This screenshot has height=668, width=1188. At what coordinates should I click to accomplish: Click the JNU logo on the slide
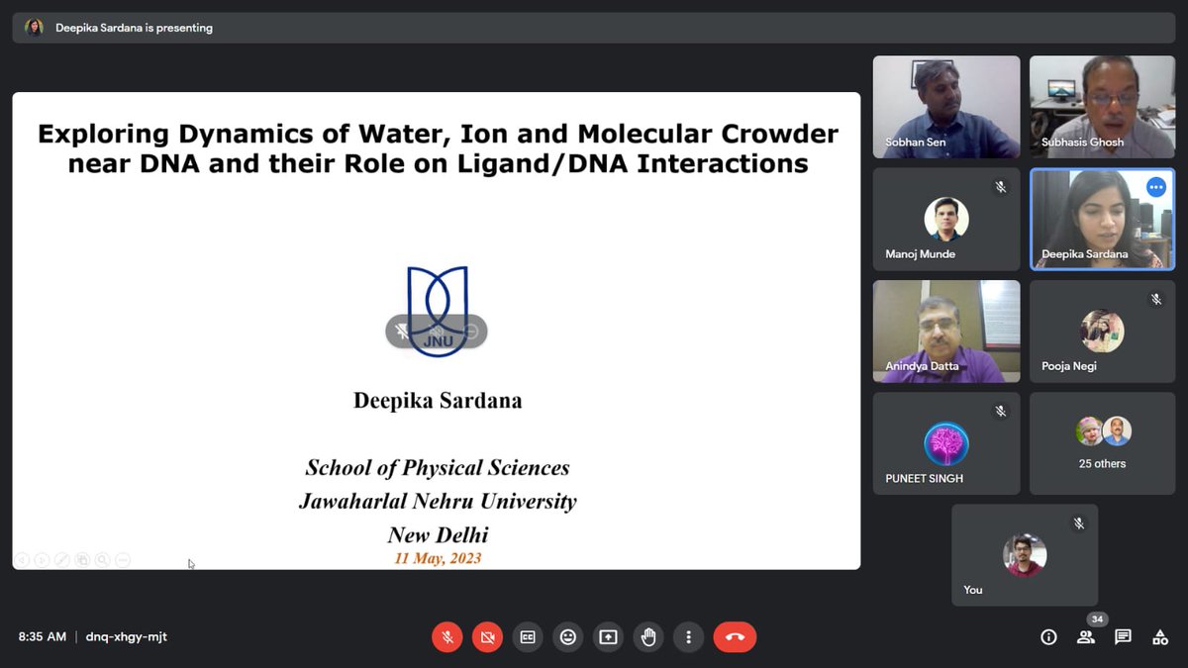coord(437,311)
